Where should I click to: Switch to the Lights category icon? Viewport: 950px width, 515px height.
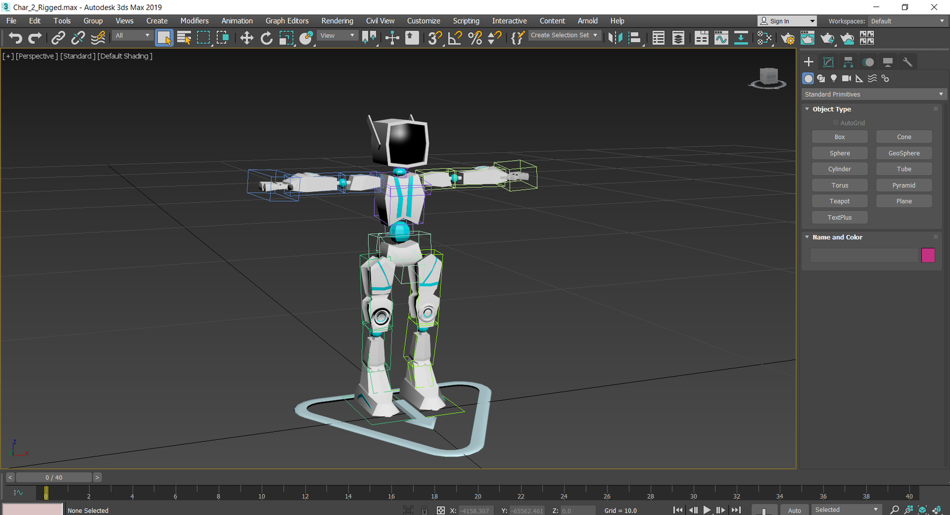(x=834, y=78)
